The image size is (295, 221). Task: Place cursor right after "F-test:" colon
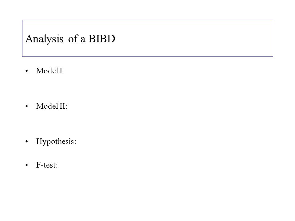[58, 165]
